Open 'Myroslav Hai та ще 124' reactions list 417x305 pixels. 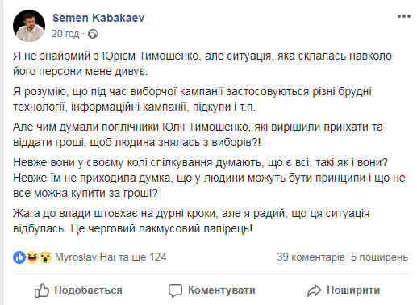click(111, 257)
